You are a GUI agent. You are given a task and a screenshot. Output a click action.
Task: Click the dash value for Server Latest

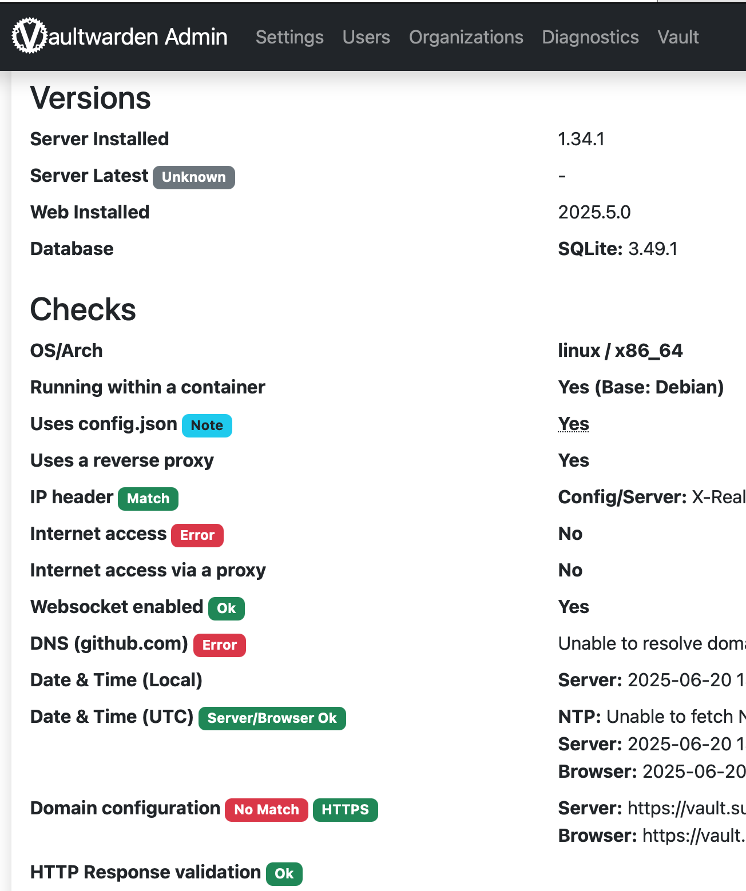click(562, 176)
